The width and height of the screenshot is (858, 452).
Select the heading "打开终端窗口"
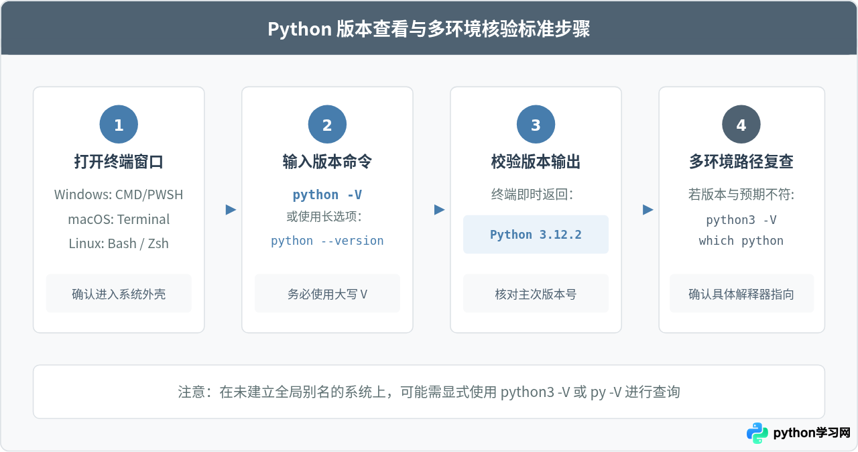coord(119,162)
